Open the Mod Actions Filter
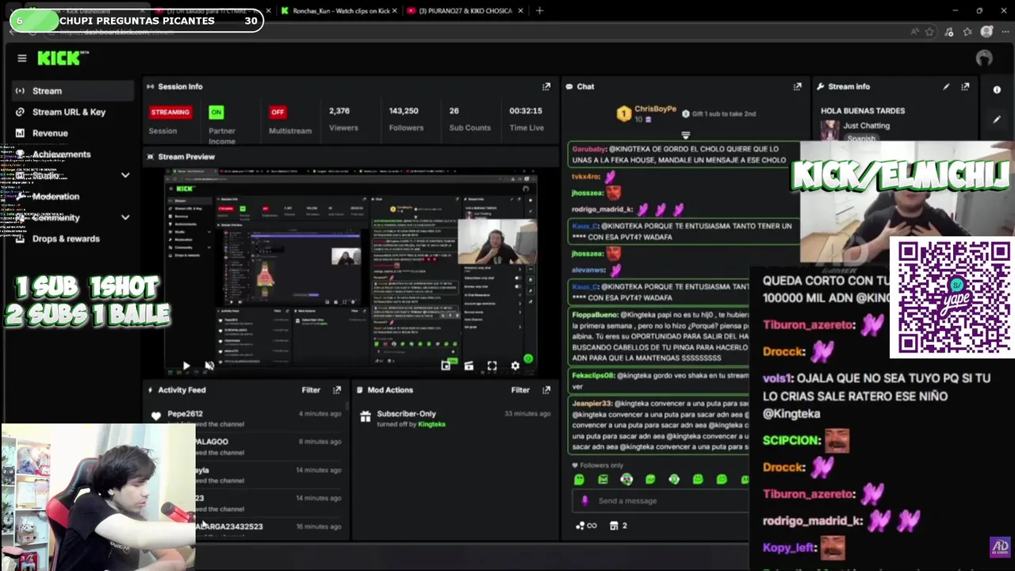Viewport: 1015px width, 571px height. pos(520,390)
